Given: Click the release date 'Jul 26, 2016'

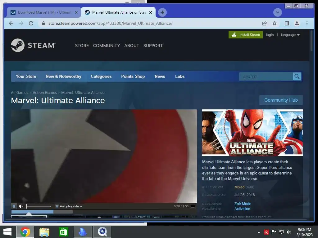Looking at the screenshot, I should point(244,195).
